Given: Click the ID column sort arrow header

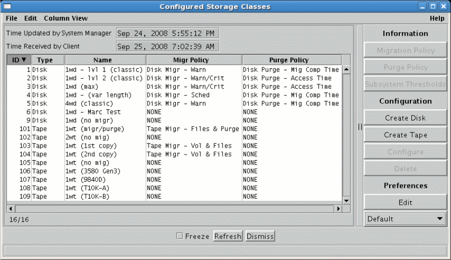Looking at the screenshot, I should click(19, 60).
